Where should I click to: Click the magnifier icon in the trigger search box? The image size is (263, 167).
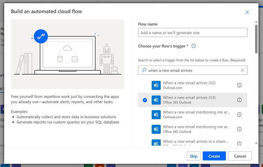pyautogui.click(x=144, y=70)
